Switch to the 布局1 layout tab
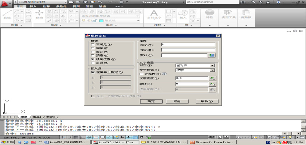Image resolution: width=306 pixels, height=145 pixels. (37, 117)
